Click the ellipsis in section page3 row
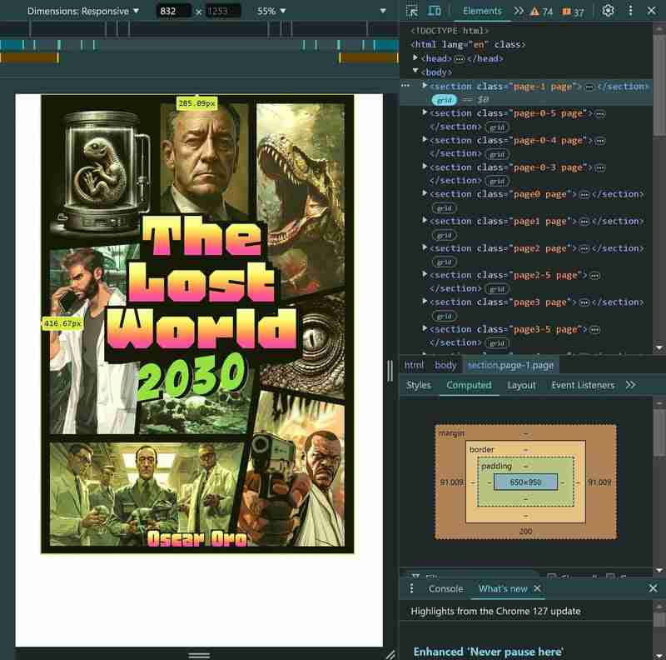666x660 pixels. point(584,302)
